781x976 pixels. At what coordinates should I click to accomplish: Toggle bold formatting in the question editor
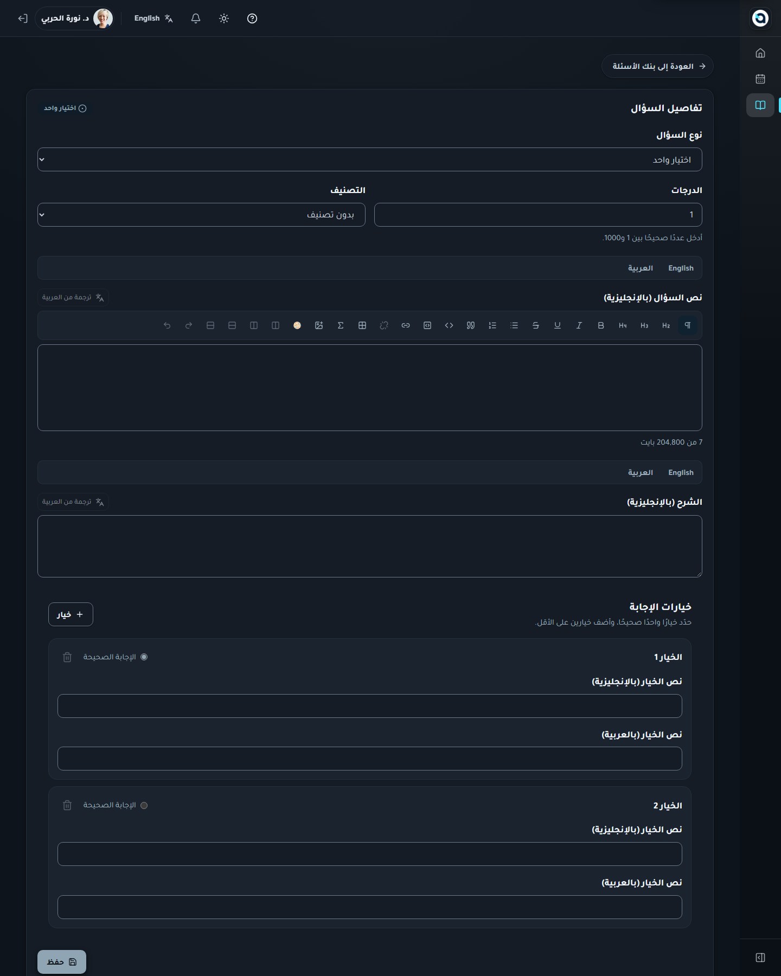pos(601,325)
